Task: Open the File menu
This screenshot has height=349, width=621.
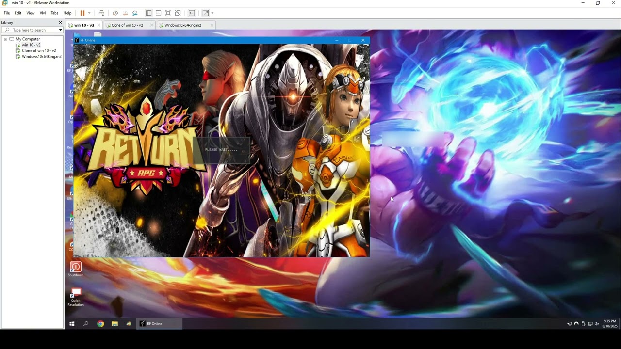Action: pos(7,13)
